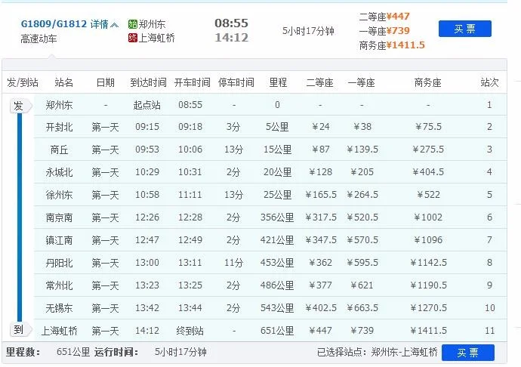Click the 站次 column header
Screen dimensions: 521x367
point(489,82)
